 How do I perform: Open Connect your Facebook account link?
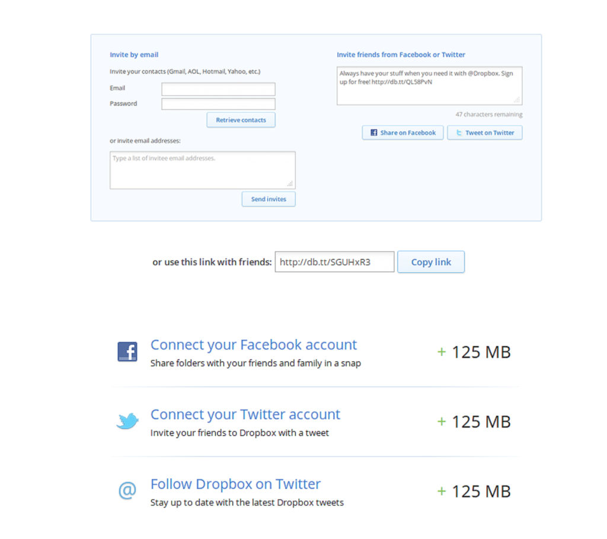point(254,345)
